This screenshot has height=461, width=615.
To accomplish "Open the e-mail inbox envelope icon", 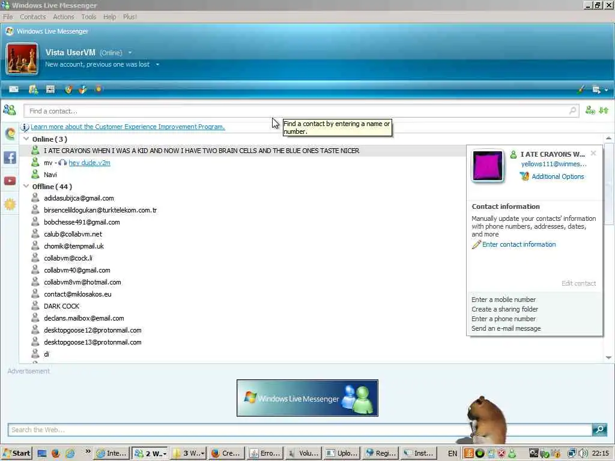I will click(14, 89).
